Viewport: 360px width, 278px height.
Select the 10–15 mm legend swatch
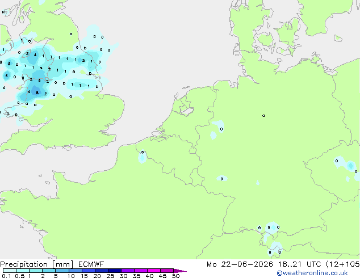point(76,271)
